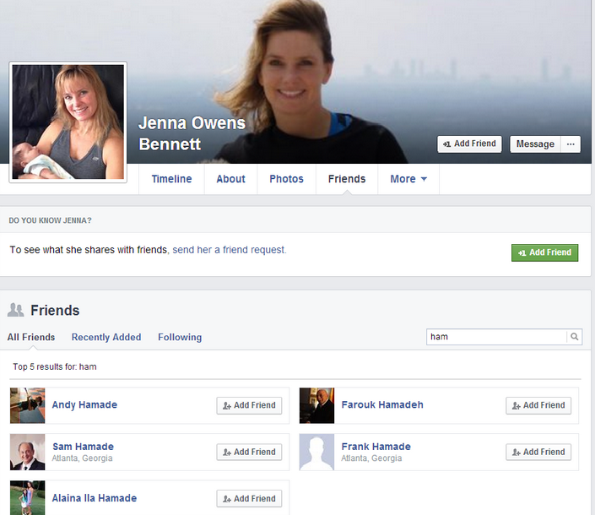Image resolution: width=595 pixels, height=515 pixels.
Task: Click 'Atlanta, Georgia' under Frank Hamade
Action: pos(371,458)
